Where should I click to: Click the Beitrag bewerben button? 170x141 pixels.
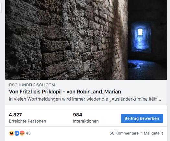pos(142,118)
